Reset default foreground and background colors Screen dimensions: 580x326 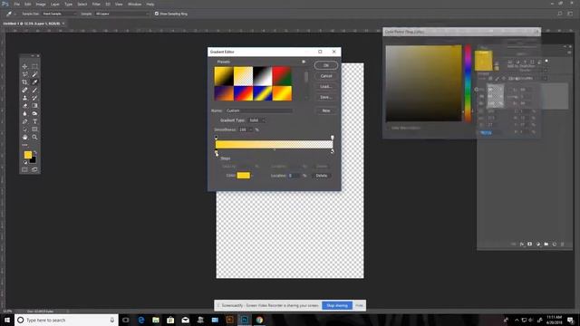[x=25, y=162]
